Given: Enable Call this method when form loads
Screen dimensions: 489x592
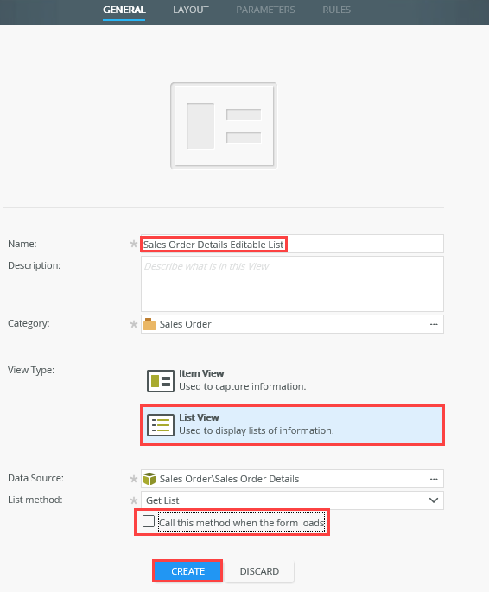Looking at the screenshot, I should (x=149, y=521).
